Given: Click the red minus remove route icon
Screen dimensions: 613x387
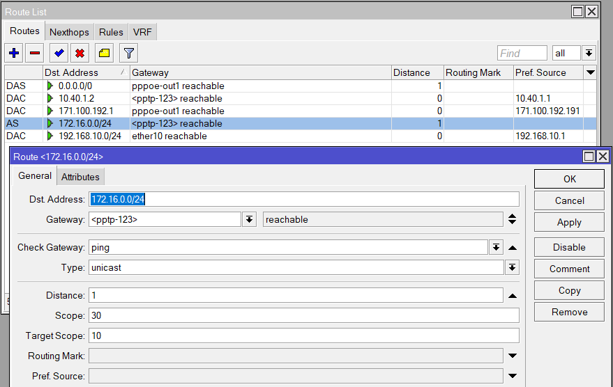Looking at the screenshot, I should tap(35, 53).
